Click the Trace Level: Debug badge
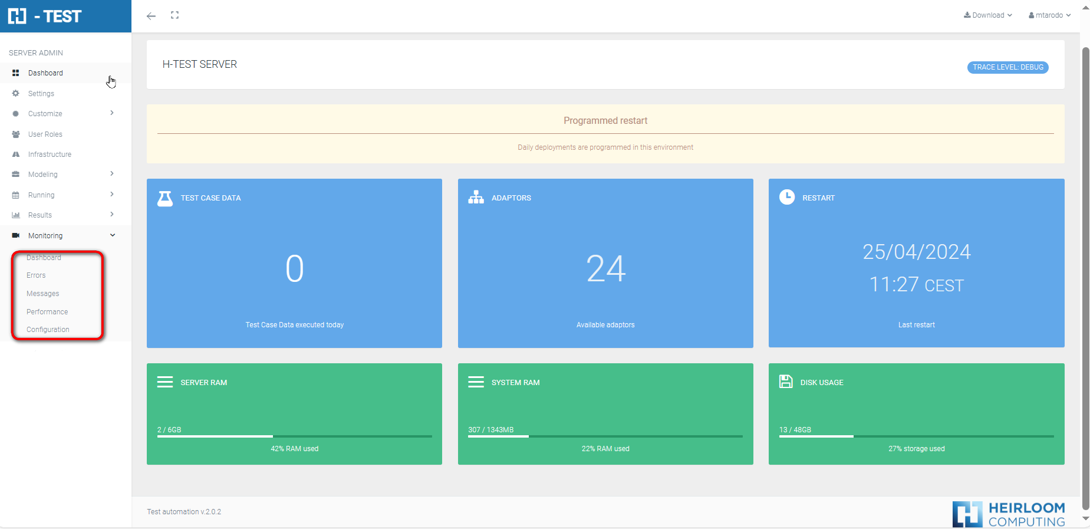The image size is (1090, 529). click(1007, 67)
